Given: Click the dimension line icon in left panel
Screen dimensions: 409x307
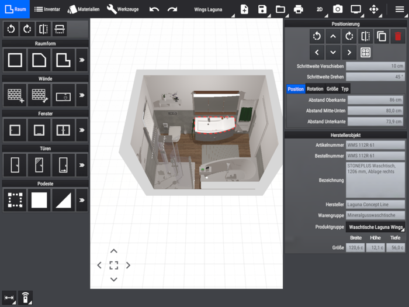Looking at the screenshot, I should [60, 29].
